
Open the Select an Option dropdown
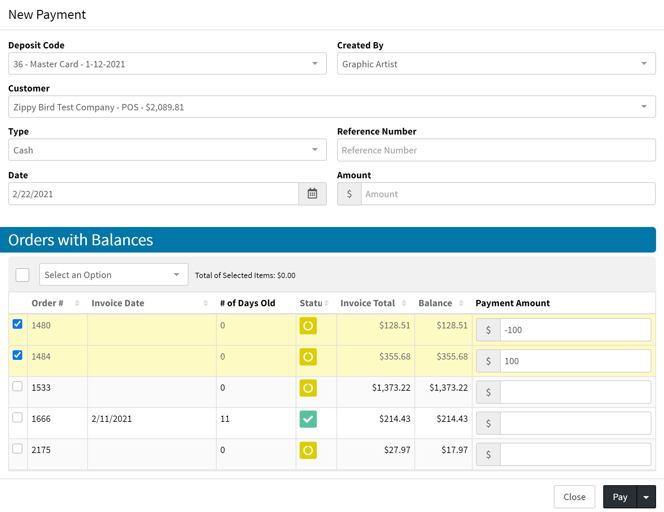[x=113, y=275]
